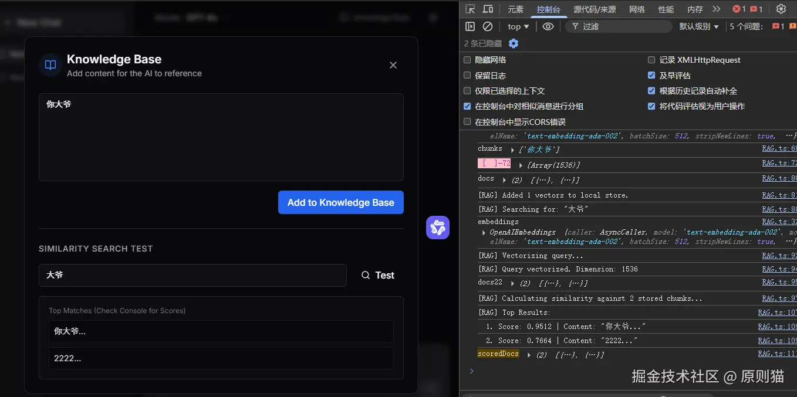Click 'Calculating similarity against 2 stored chunks' log
This screenshot has width=797, height=397.
[590, 298]
